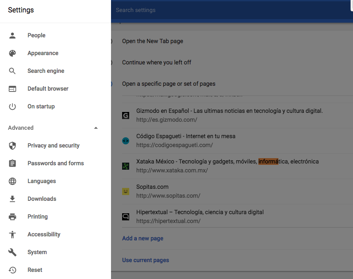The width and height of the screenshot is (353, 279).
Task: Click the https://hipertextual.com/ URL
Action: click(168, 221)
